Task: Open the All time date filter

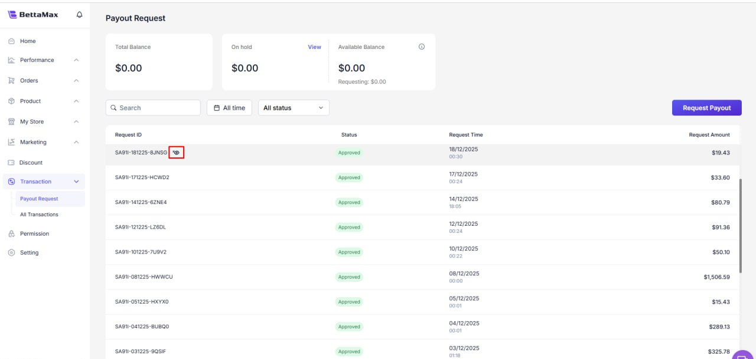Action: click(229, 108)
